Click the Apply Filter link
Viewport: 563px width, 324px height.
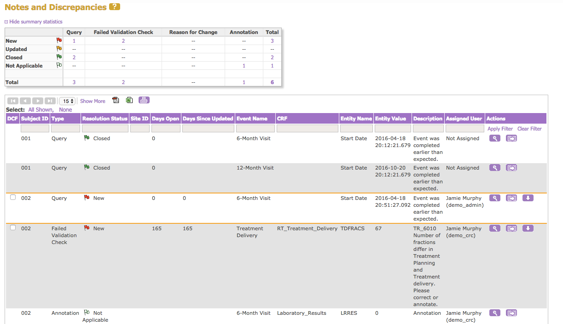(500, 129)
